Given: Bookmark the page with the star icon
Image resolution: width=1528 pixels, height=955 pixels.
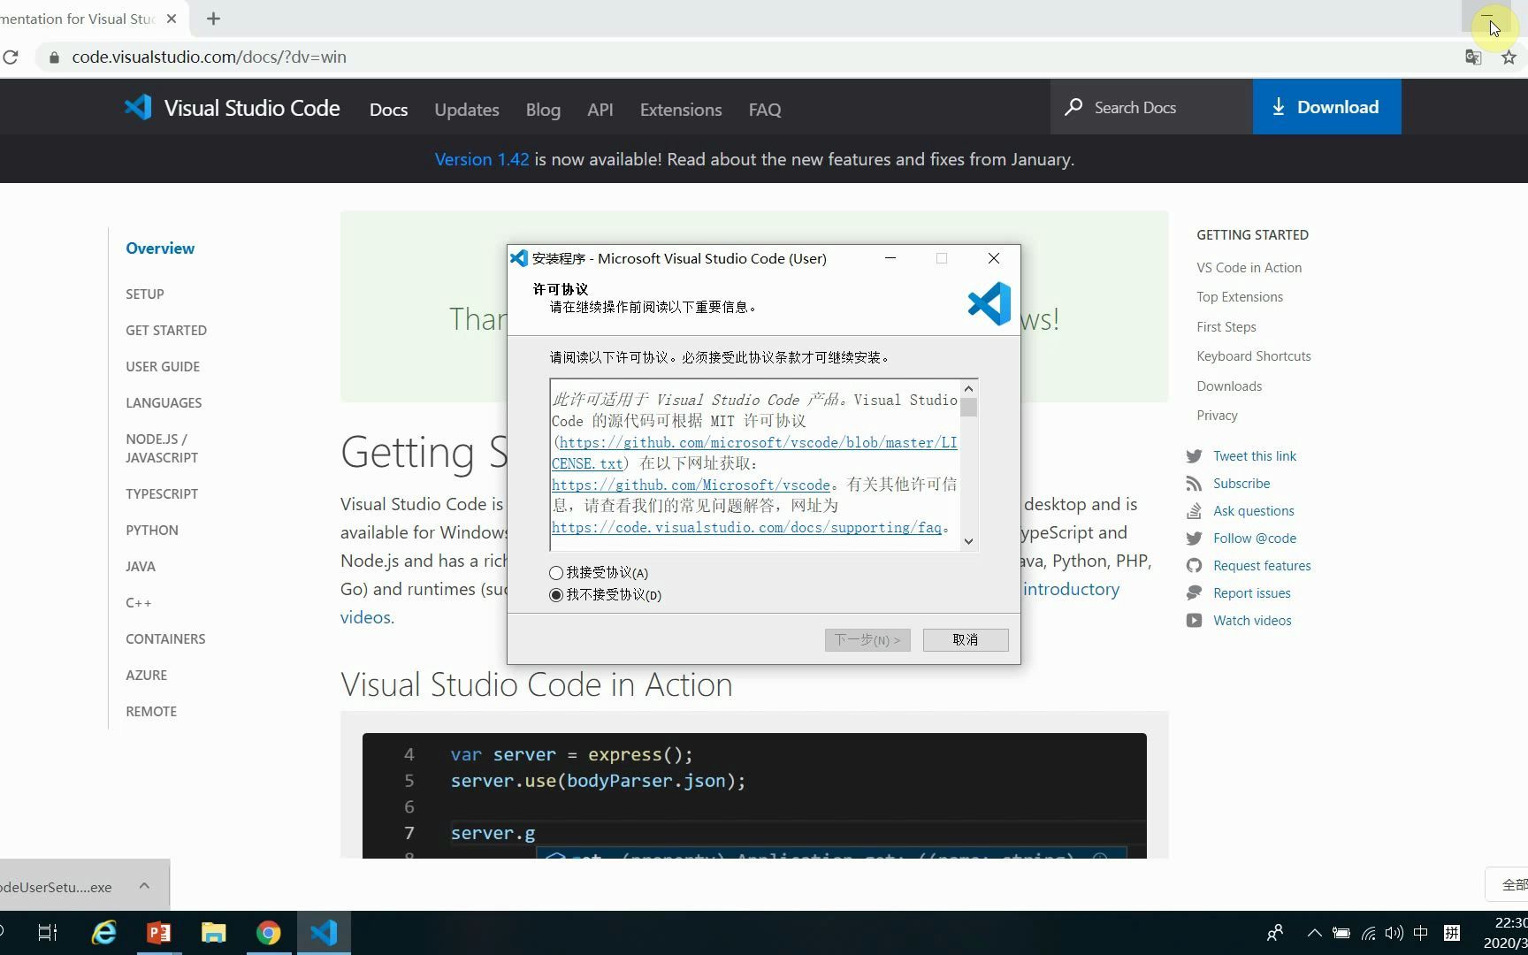Looking at the screenshot, I should click(x=1509, y=57).
